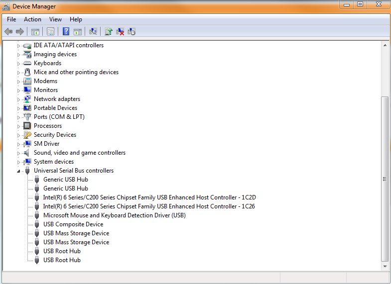Select USB Enhanced Host Controller - 1C26
This screenshot has width=391, height=284.
149,206
